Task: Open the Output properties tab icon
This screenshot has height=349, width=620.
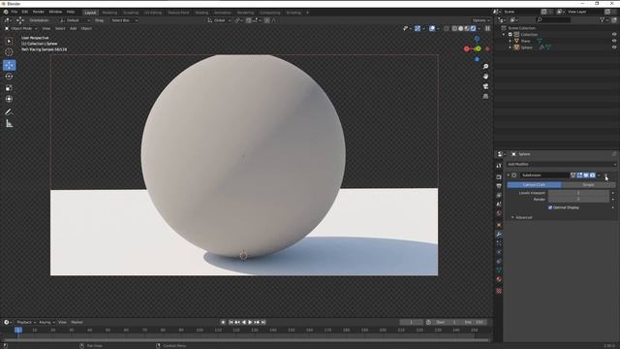Action: [499, 186]
